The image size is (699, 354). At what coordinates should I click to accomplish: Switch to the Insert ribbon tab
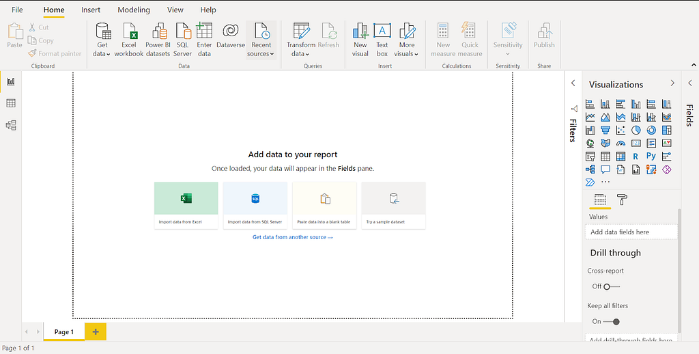point(91,10)
